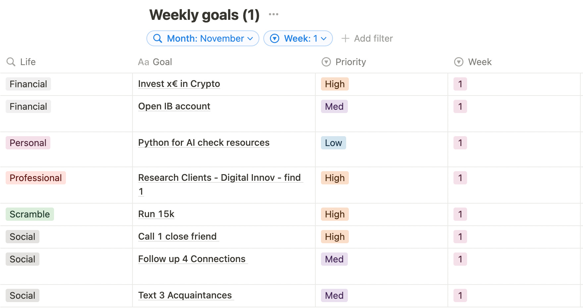Open the Call 1 close friend goal

[177, 237]
